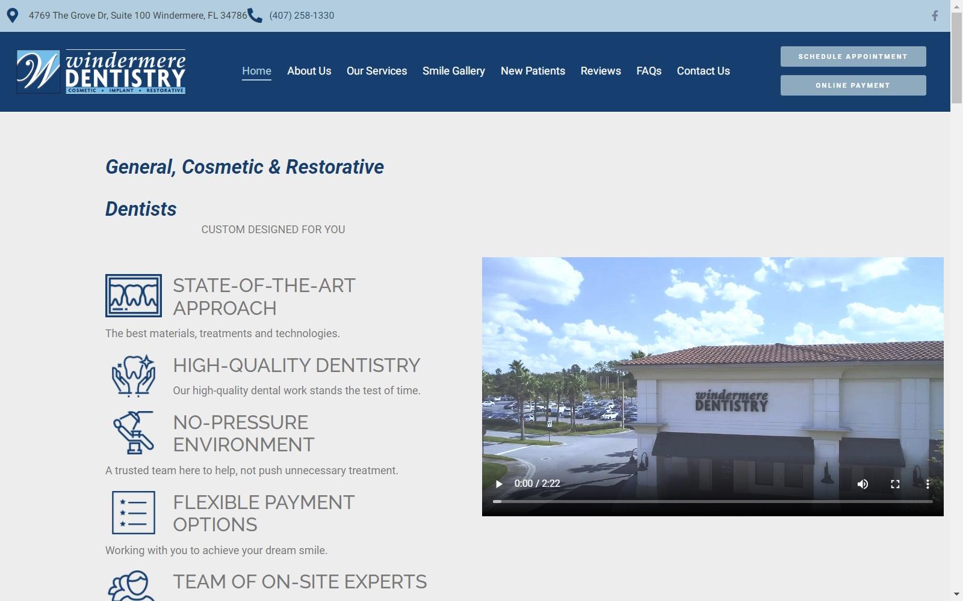
Task: Click the payment options checklist icon
Action: 134,513
